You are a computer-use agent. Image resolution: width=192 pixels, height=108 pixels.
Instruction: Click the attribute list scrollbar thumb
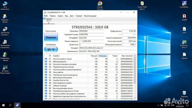pos(135,70)
